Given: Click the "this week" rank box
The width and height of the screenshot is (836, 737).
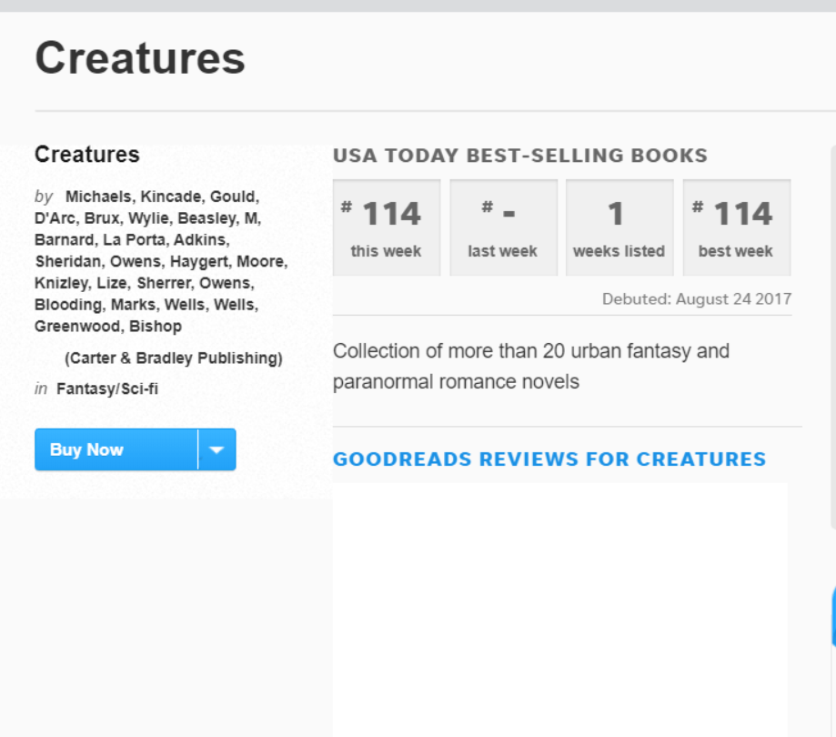Looking at the screenshot, I should coord(387,227).
